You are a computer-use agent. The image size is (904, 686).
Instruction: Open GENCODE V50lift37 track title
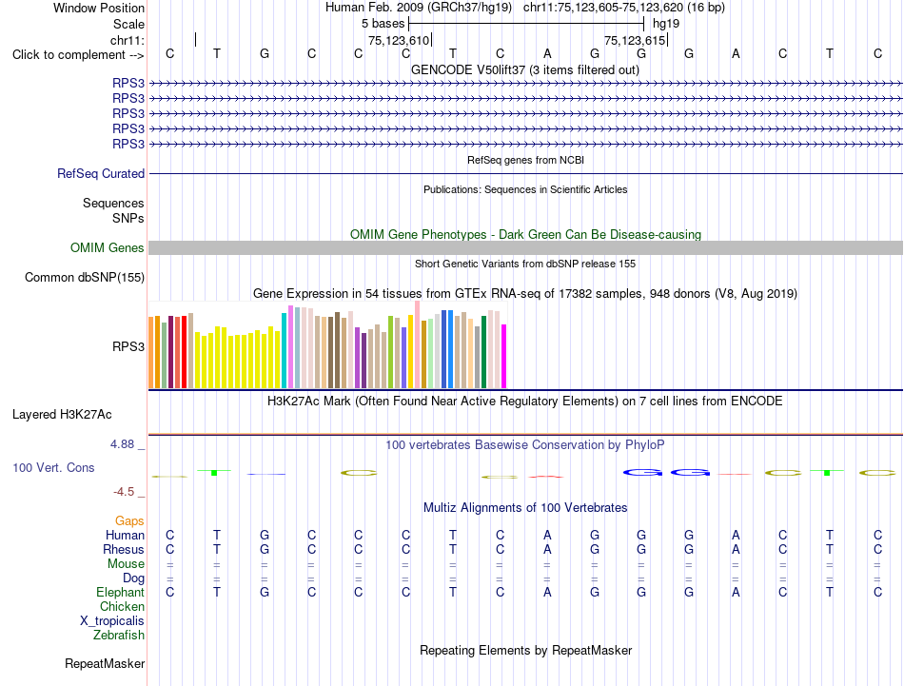point(524,69)
